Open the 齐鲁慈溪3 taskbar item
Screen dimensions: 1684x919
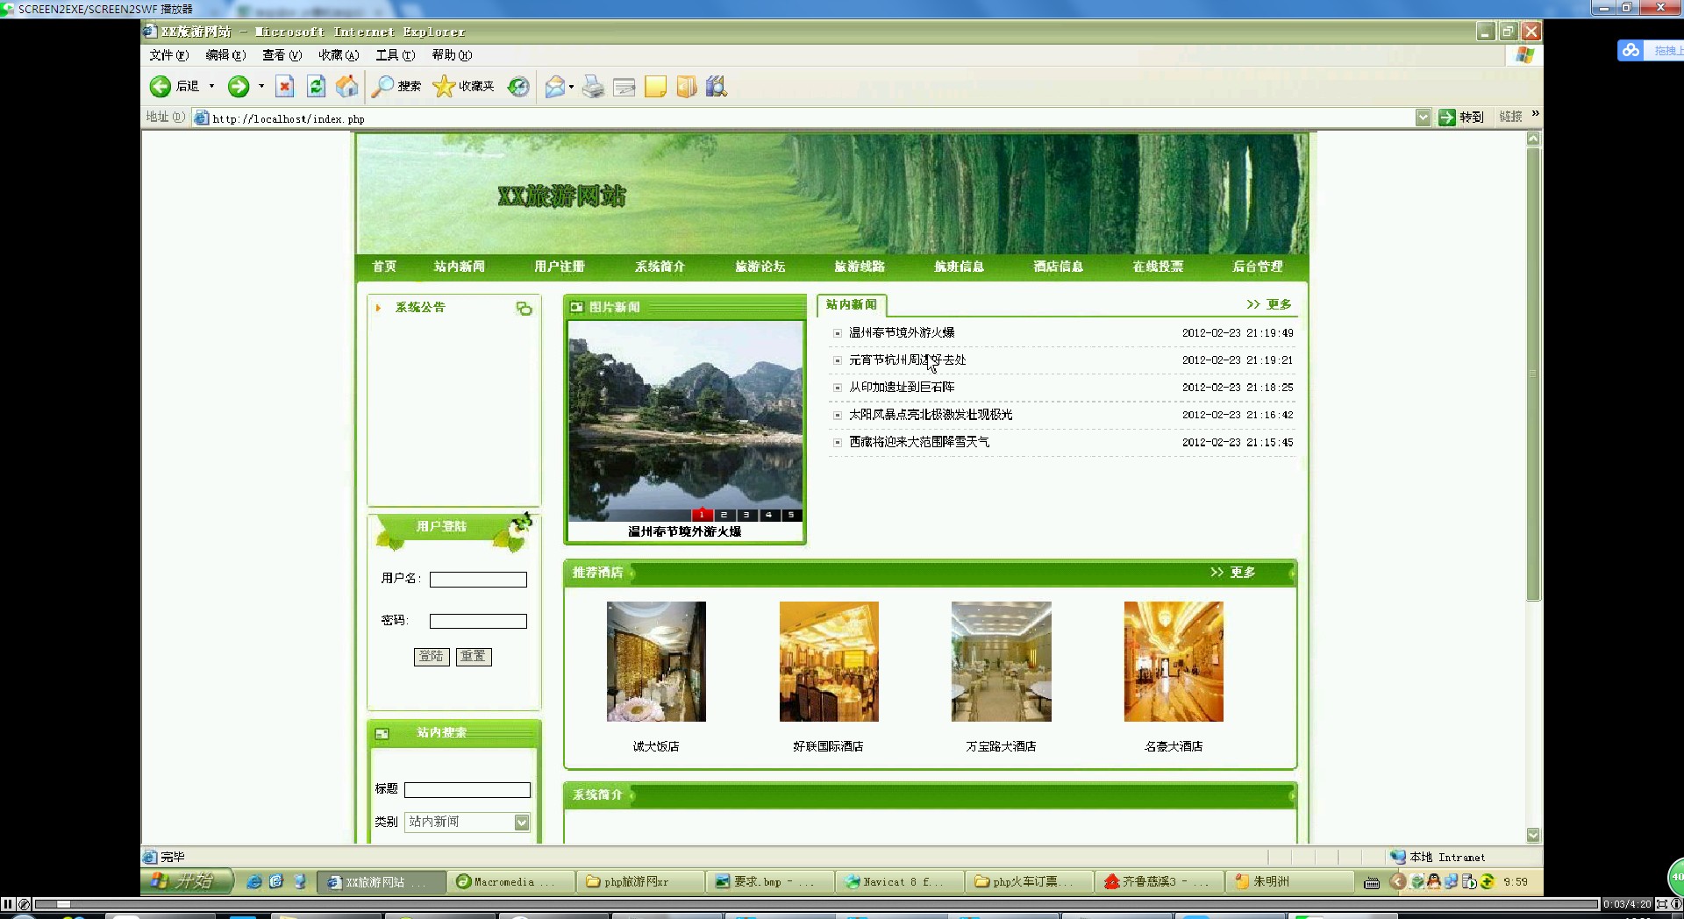[1160, 881]
